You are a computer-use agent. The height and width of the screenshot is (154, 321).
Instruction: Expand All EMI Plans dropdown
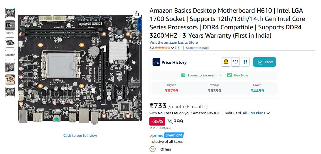click(256, 113)
